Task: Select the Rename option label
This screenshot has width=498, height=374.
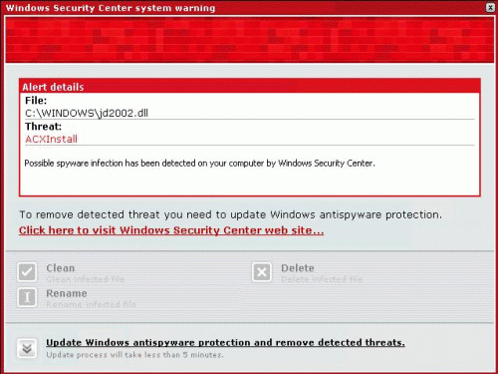Action: tap(67, 293)
